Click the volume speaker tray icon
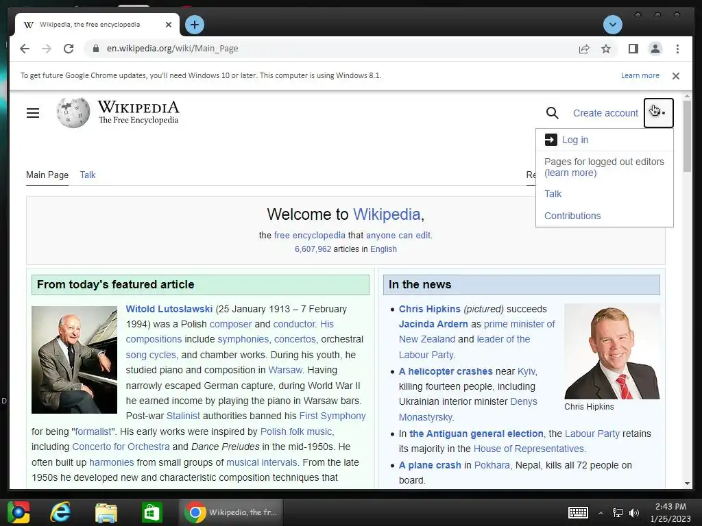702x526 pixels. tap(634, 512)
